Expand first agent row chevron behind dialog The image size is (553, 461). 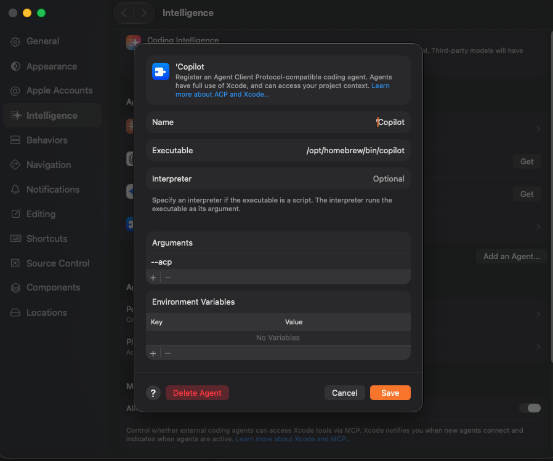click(538, 129)
